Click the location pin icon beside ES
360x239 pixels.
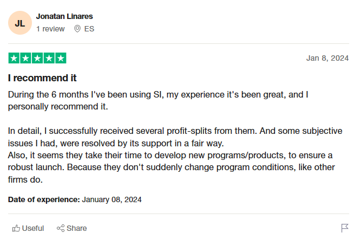pyautogui.click(x=77, y=29)
